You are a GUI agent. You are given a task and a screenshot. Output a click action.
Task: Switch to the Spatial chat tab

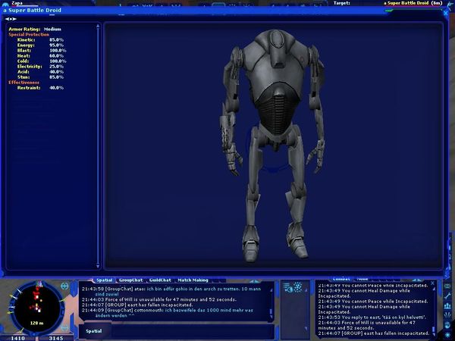104,280
